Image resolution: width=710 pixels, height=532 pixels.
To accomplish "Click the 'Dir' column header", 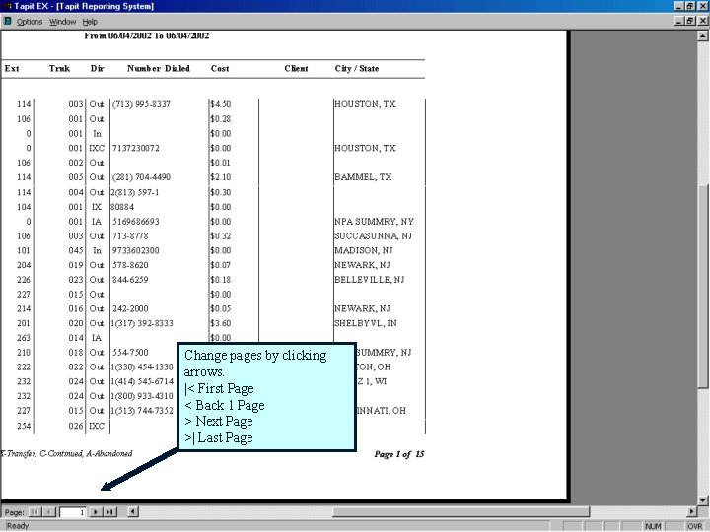I will (98, 68).
